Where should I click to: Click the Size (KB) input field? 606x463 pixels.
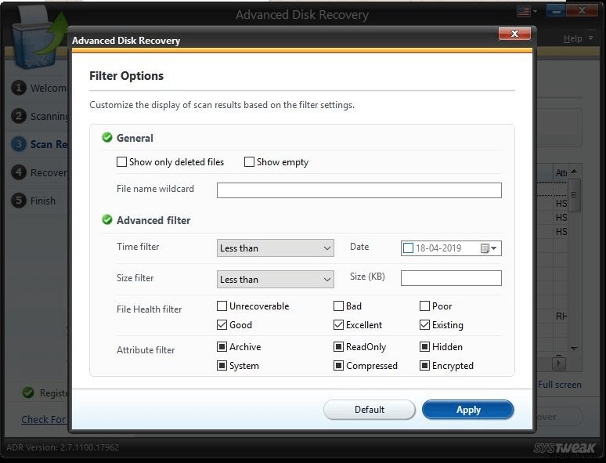coord(451,278)
